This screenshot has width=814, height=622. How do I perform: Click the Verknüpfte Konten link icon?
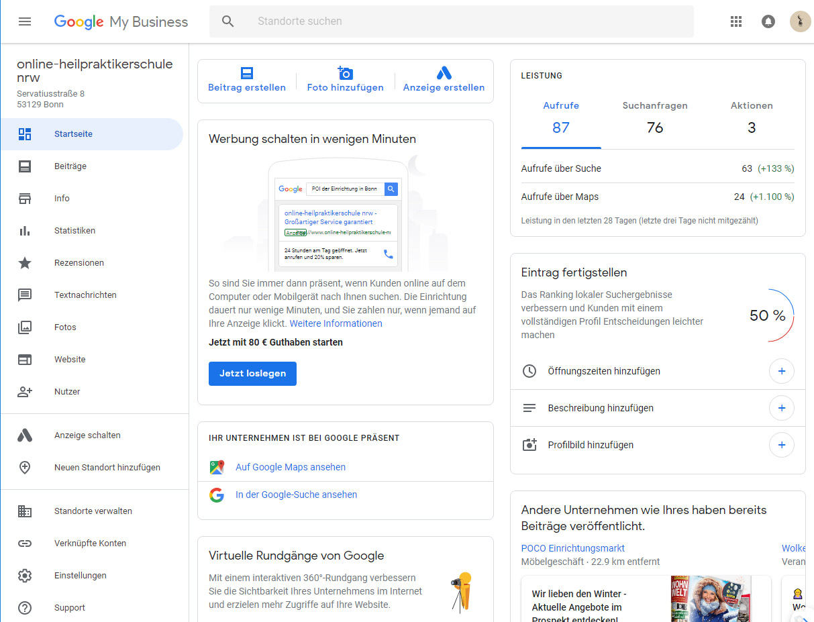coord(25,543)
